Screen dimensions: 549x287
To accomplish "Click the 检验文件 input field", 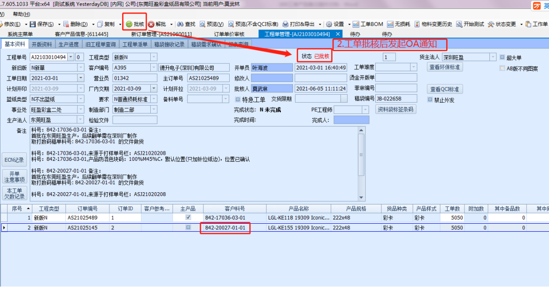I will (135, 120).
